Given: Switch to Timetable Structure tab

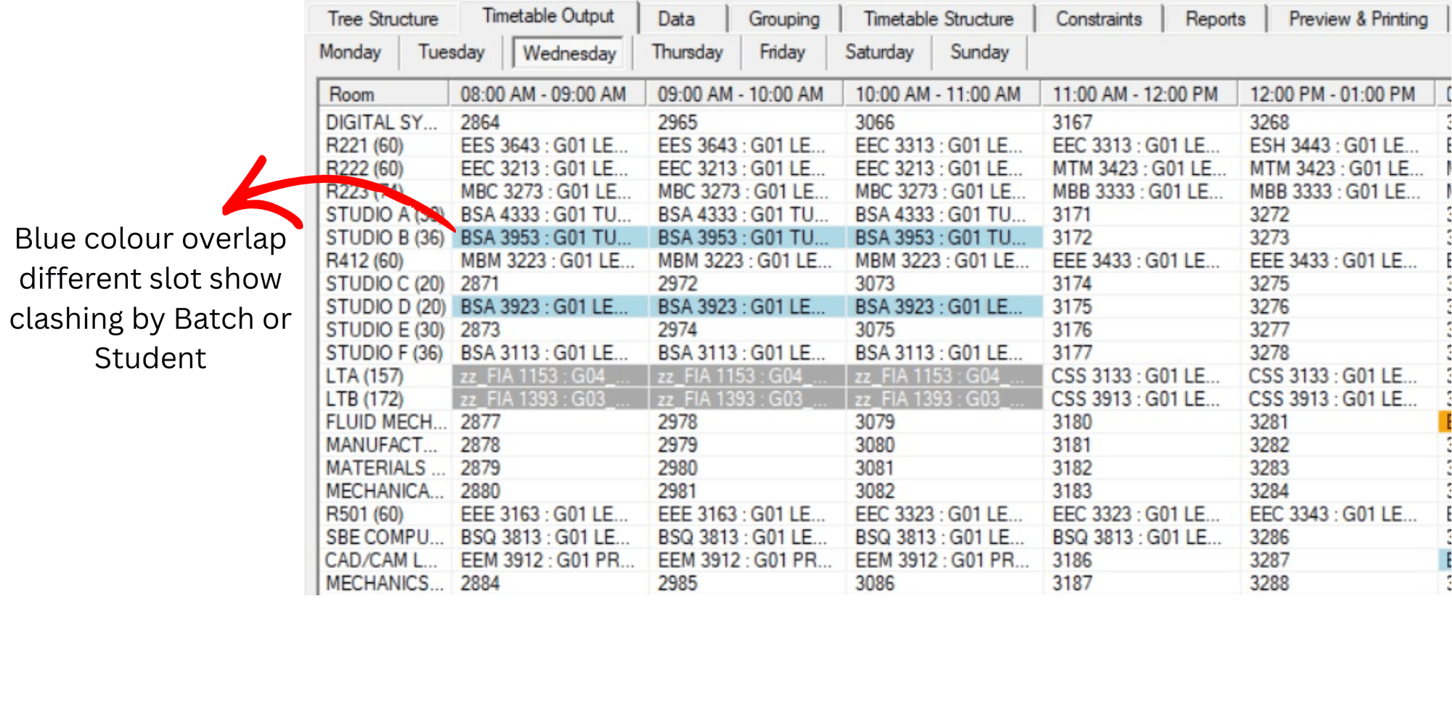Looking at the screenshot, I should [x=938, y=19].
